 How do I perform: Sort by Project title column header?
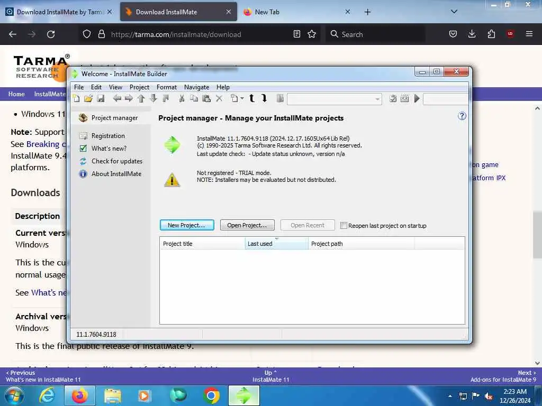(202, 243)
